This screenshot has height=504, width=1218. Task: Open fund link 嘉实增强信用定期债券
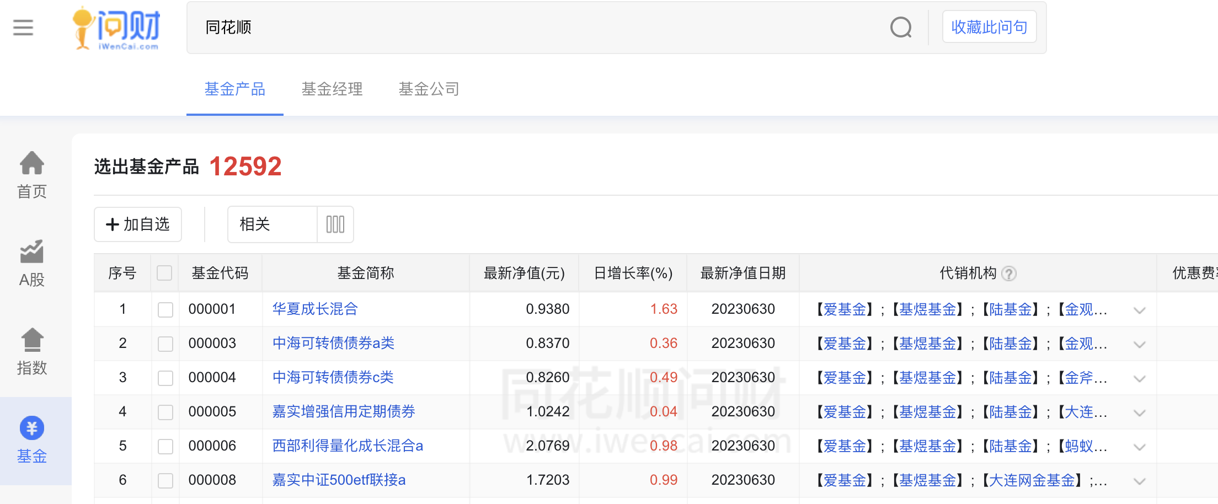tap(344, 411)
